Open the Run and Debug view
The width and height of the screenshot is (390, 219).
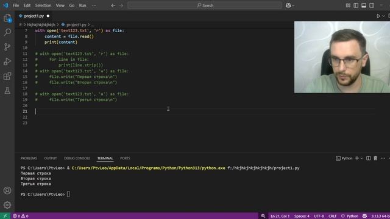point(7,61)
